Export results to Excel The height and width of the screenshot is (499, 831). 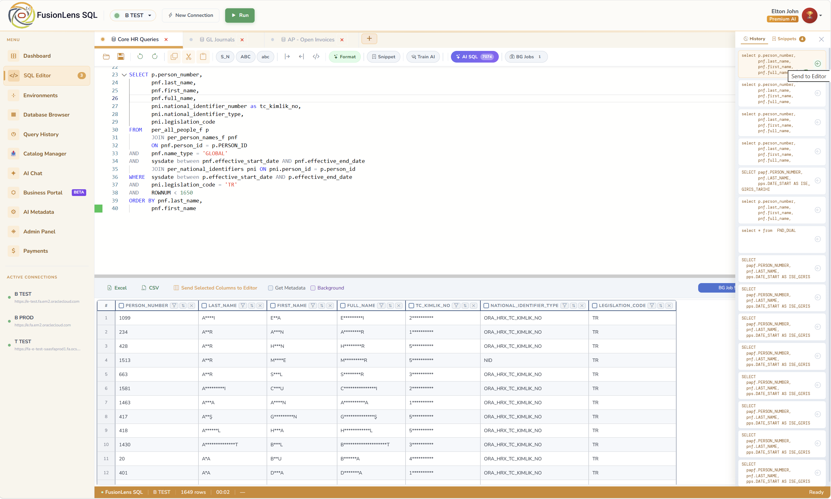117,288
